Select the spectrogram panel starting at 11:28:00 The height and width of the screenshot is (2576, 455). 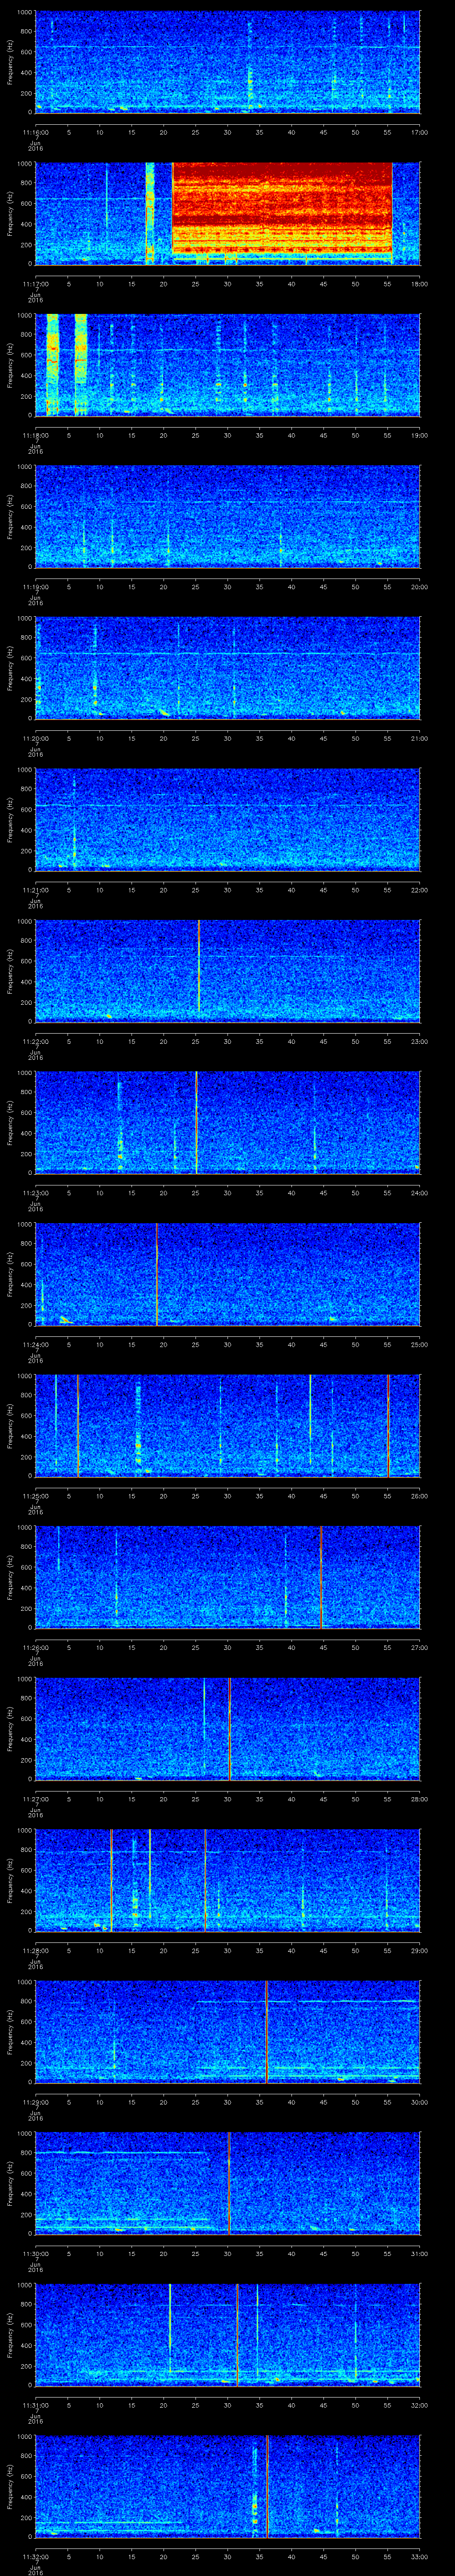pos(228,1880)
